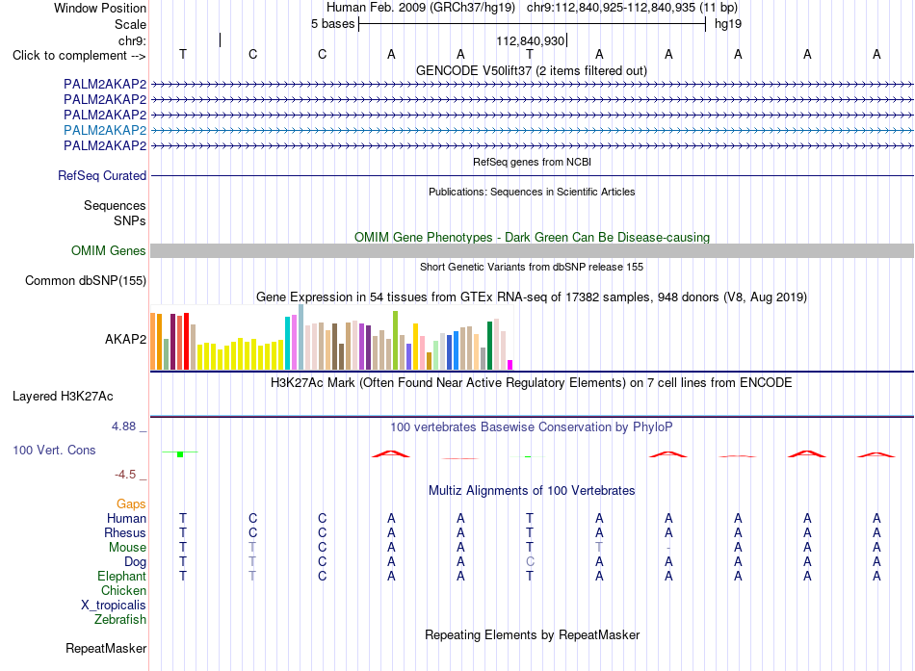Click the chr9: base position label
This screenshot has width=915, height=671.
click(133, 40)
